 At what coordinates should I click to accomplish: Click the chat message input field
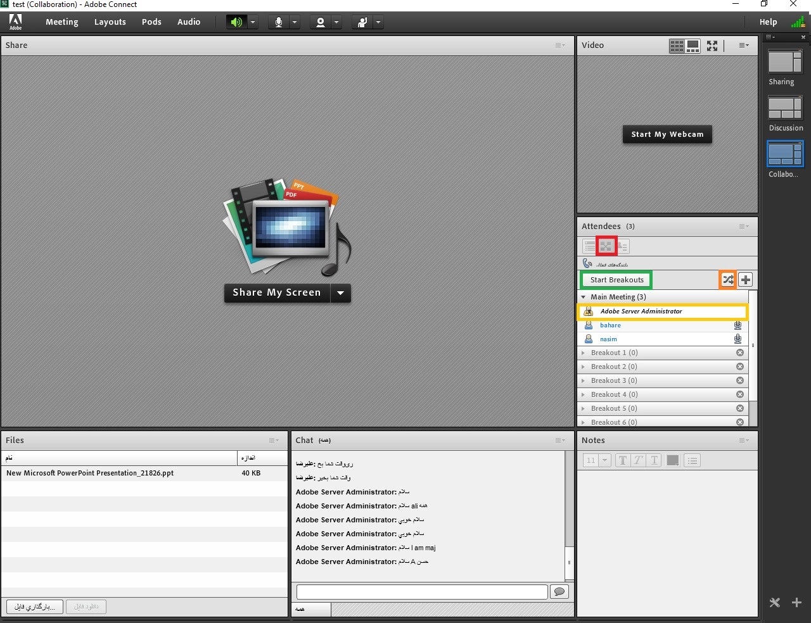[422, 592]
